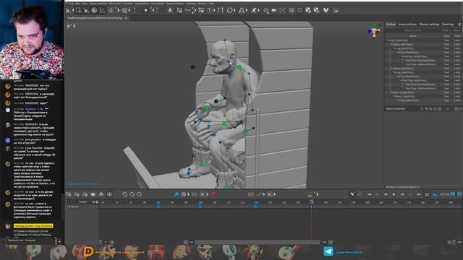
Task: Click the third circular arrow icon above timeline
Action: [x=139, y=194]
